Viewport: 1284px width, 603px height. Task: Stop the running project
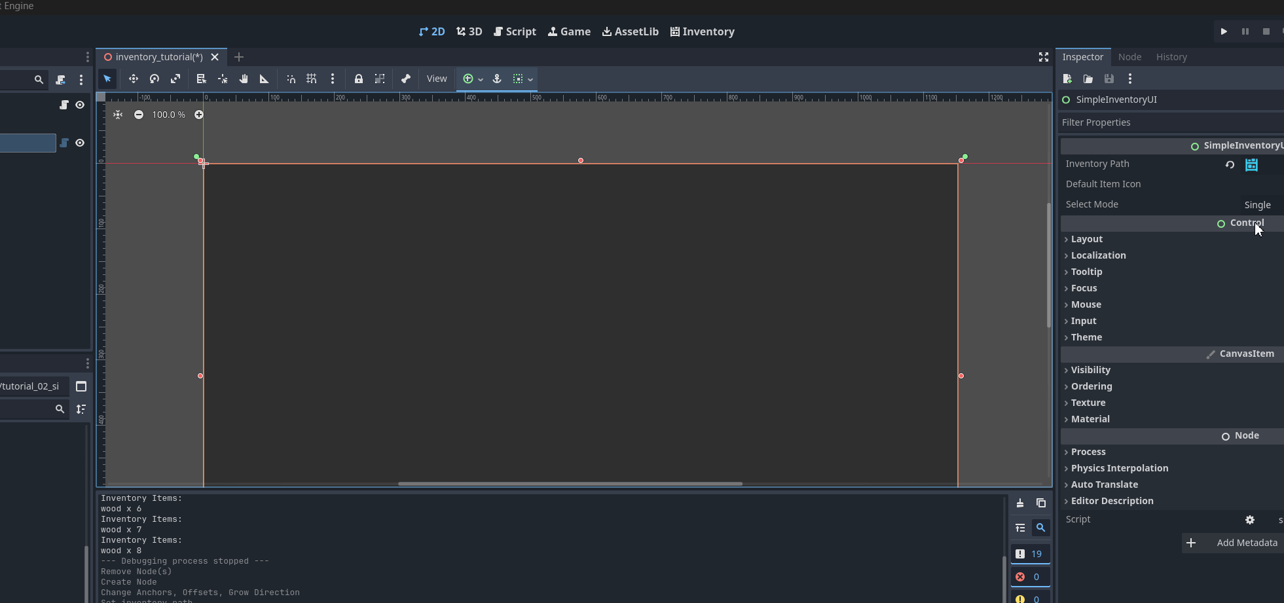coord(1266,31)
